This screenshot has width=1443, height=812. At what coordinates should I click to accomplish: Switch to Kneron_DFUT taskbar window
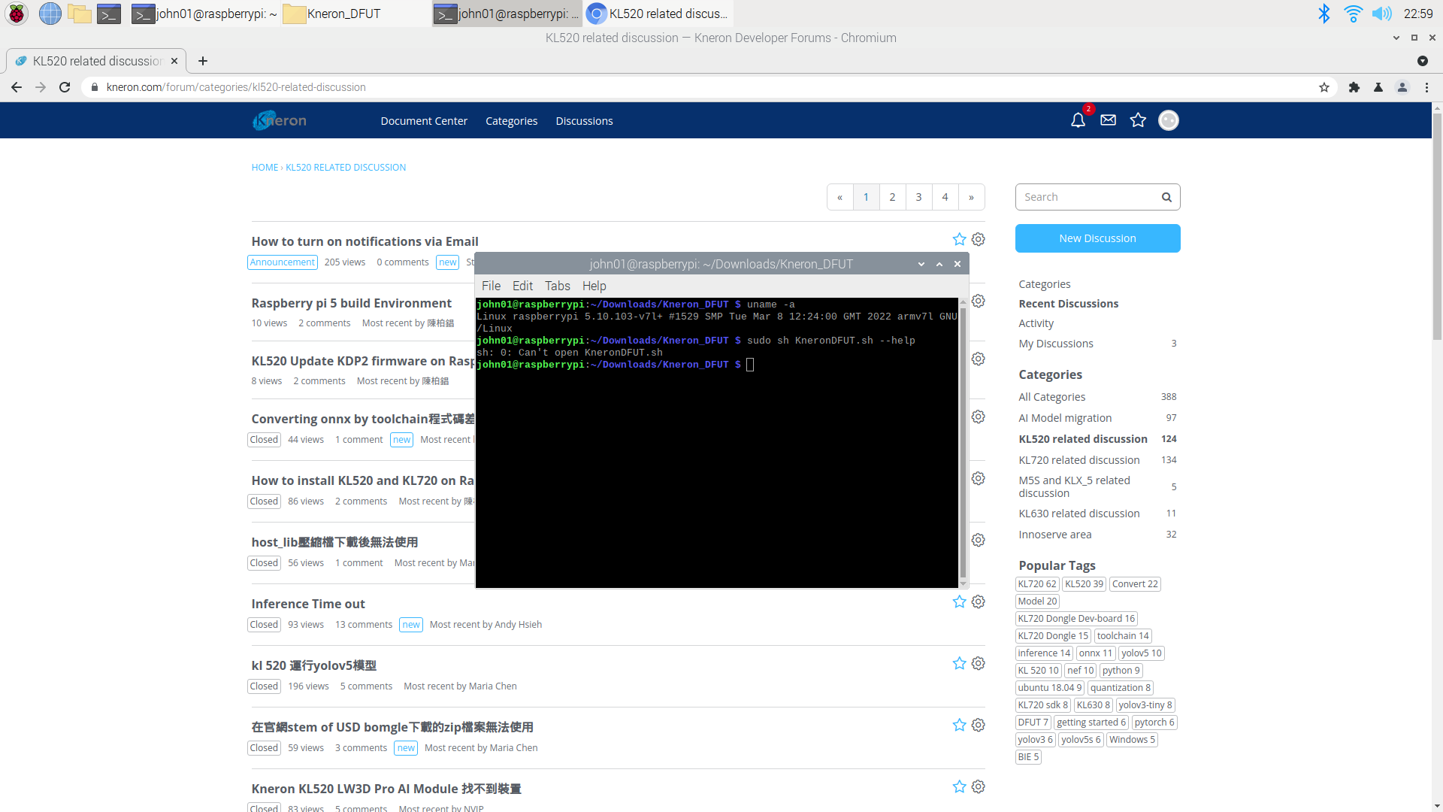click(x=355, y=14)
